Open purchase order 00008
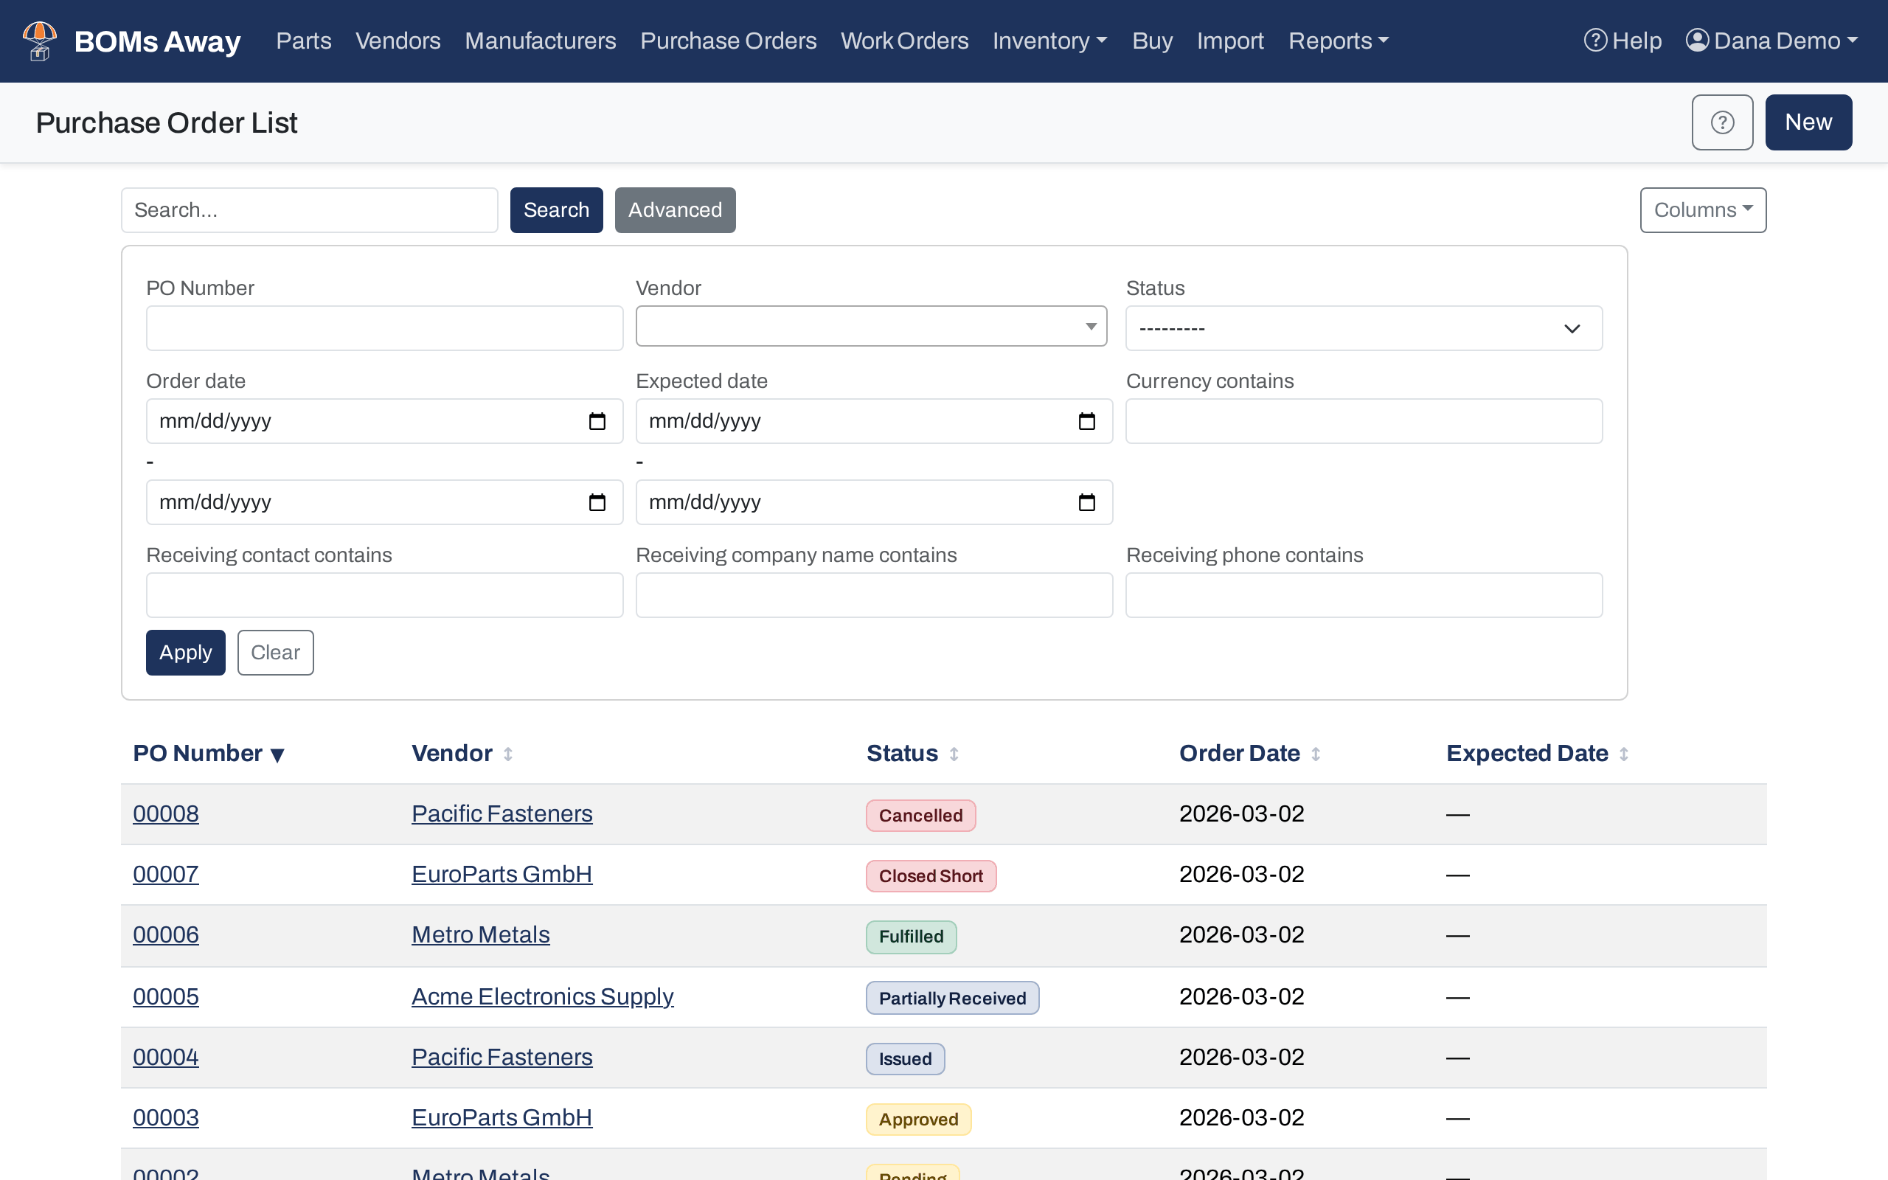Viewport: 1888px width, 1180px height. [x=165, y=813]
